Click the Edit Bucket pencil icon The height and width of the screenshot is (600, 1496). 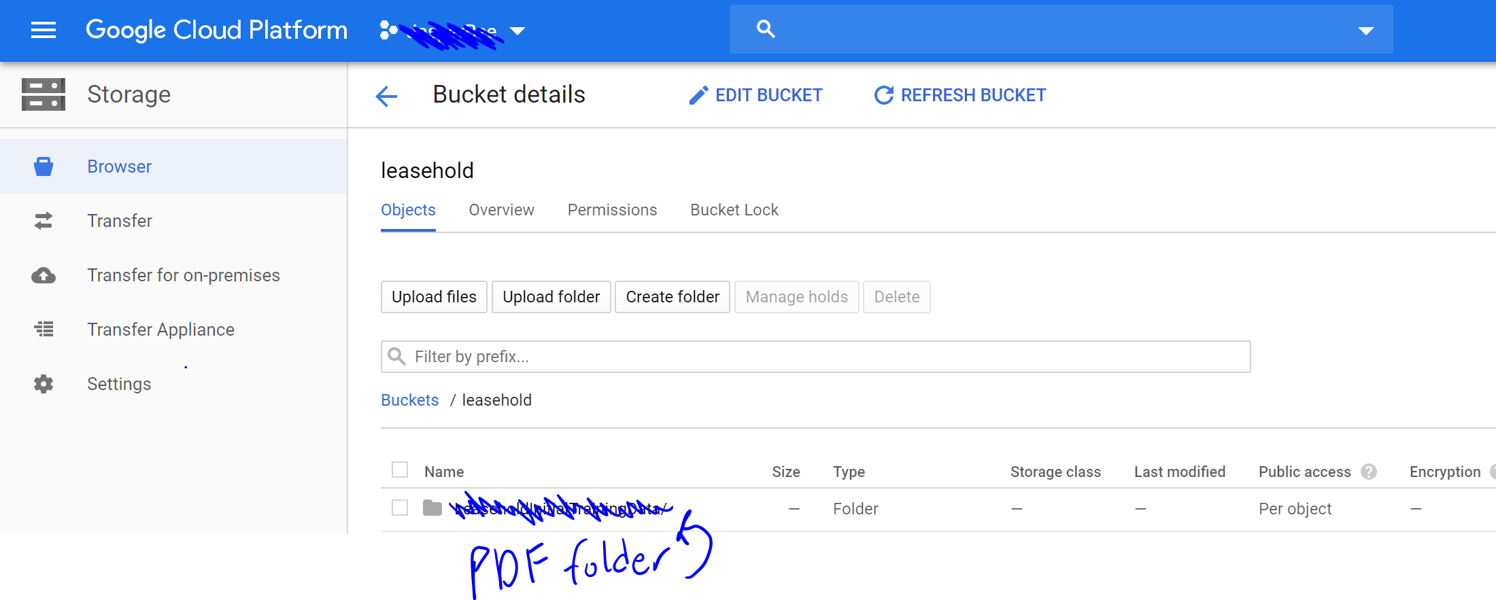click(698, 95)
